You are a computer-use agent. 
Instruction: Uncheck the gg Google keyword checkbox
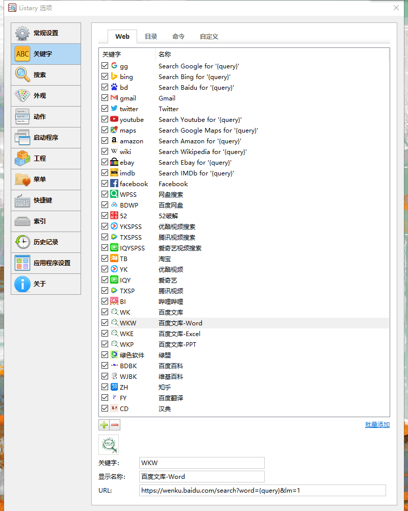tap(105, 66)
